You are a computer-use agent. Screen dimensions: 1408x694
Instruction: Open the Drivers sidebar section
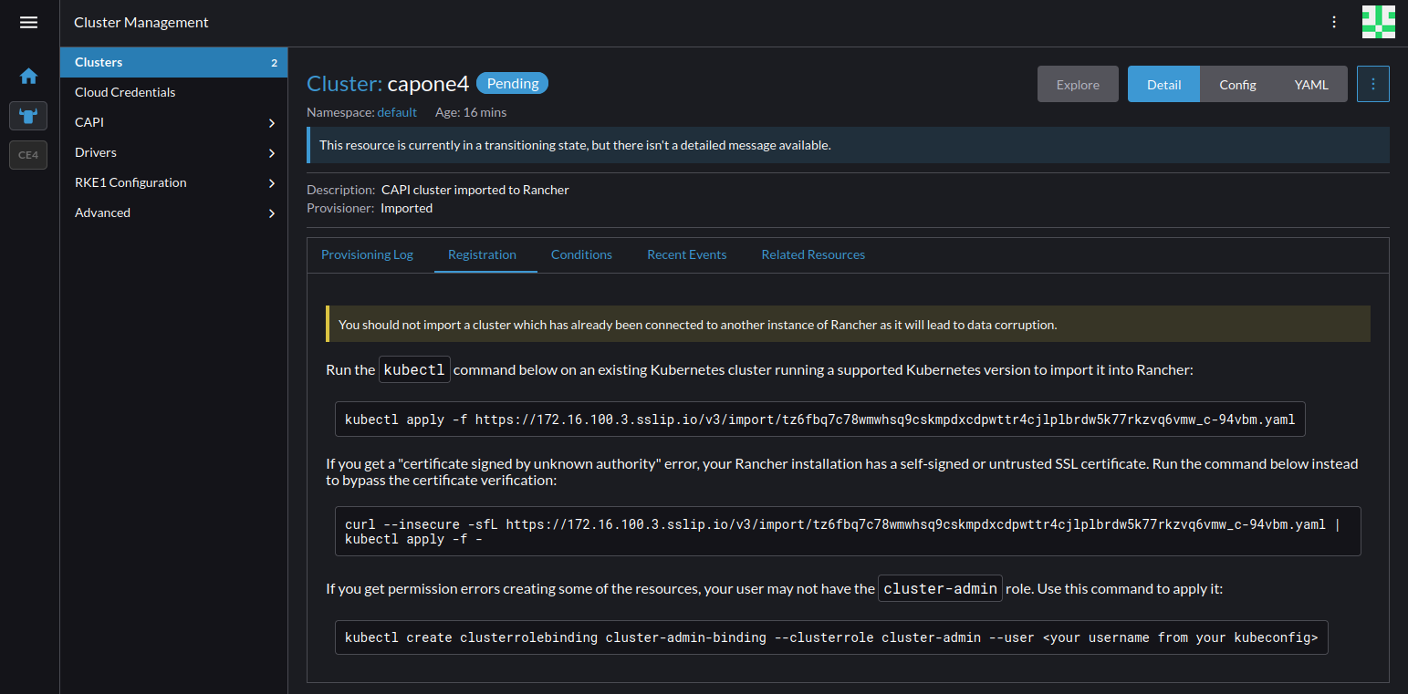[173, 152]
